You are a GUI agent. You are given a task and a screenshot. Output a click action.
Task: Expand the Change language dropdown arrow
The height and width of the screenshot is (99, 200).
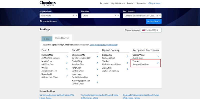pos(160,30)
